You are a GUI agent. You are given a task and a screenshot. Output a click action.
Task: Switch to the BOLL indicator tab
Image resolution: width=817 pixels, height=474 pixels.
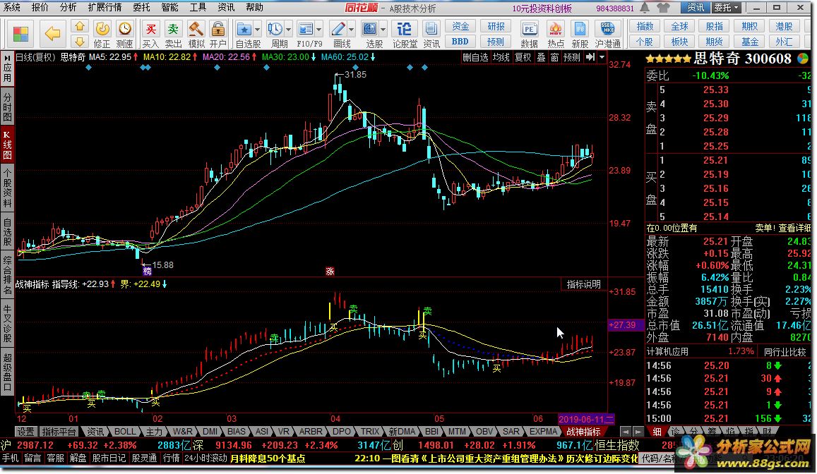pyautogui.click(x=125, y=432)
